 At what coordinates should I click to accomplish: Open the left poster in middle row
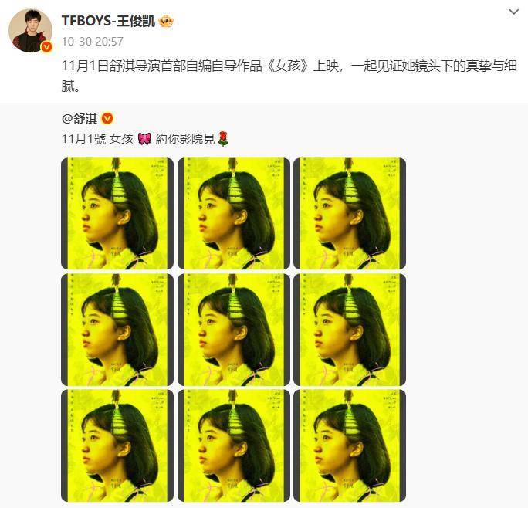pos(117,330)
